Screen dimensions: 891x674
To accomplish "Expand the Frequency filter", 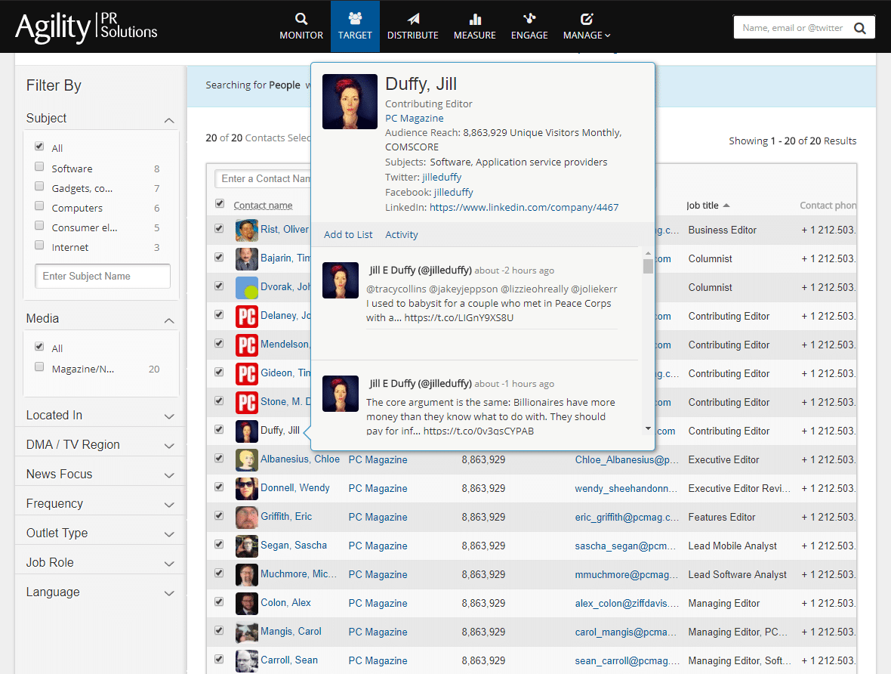I will [x=169, y=505].
